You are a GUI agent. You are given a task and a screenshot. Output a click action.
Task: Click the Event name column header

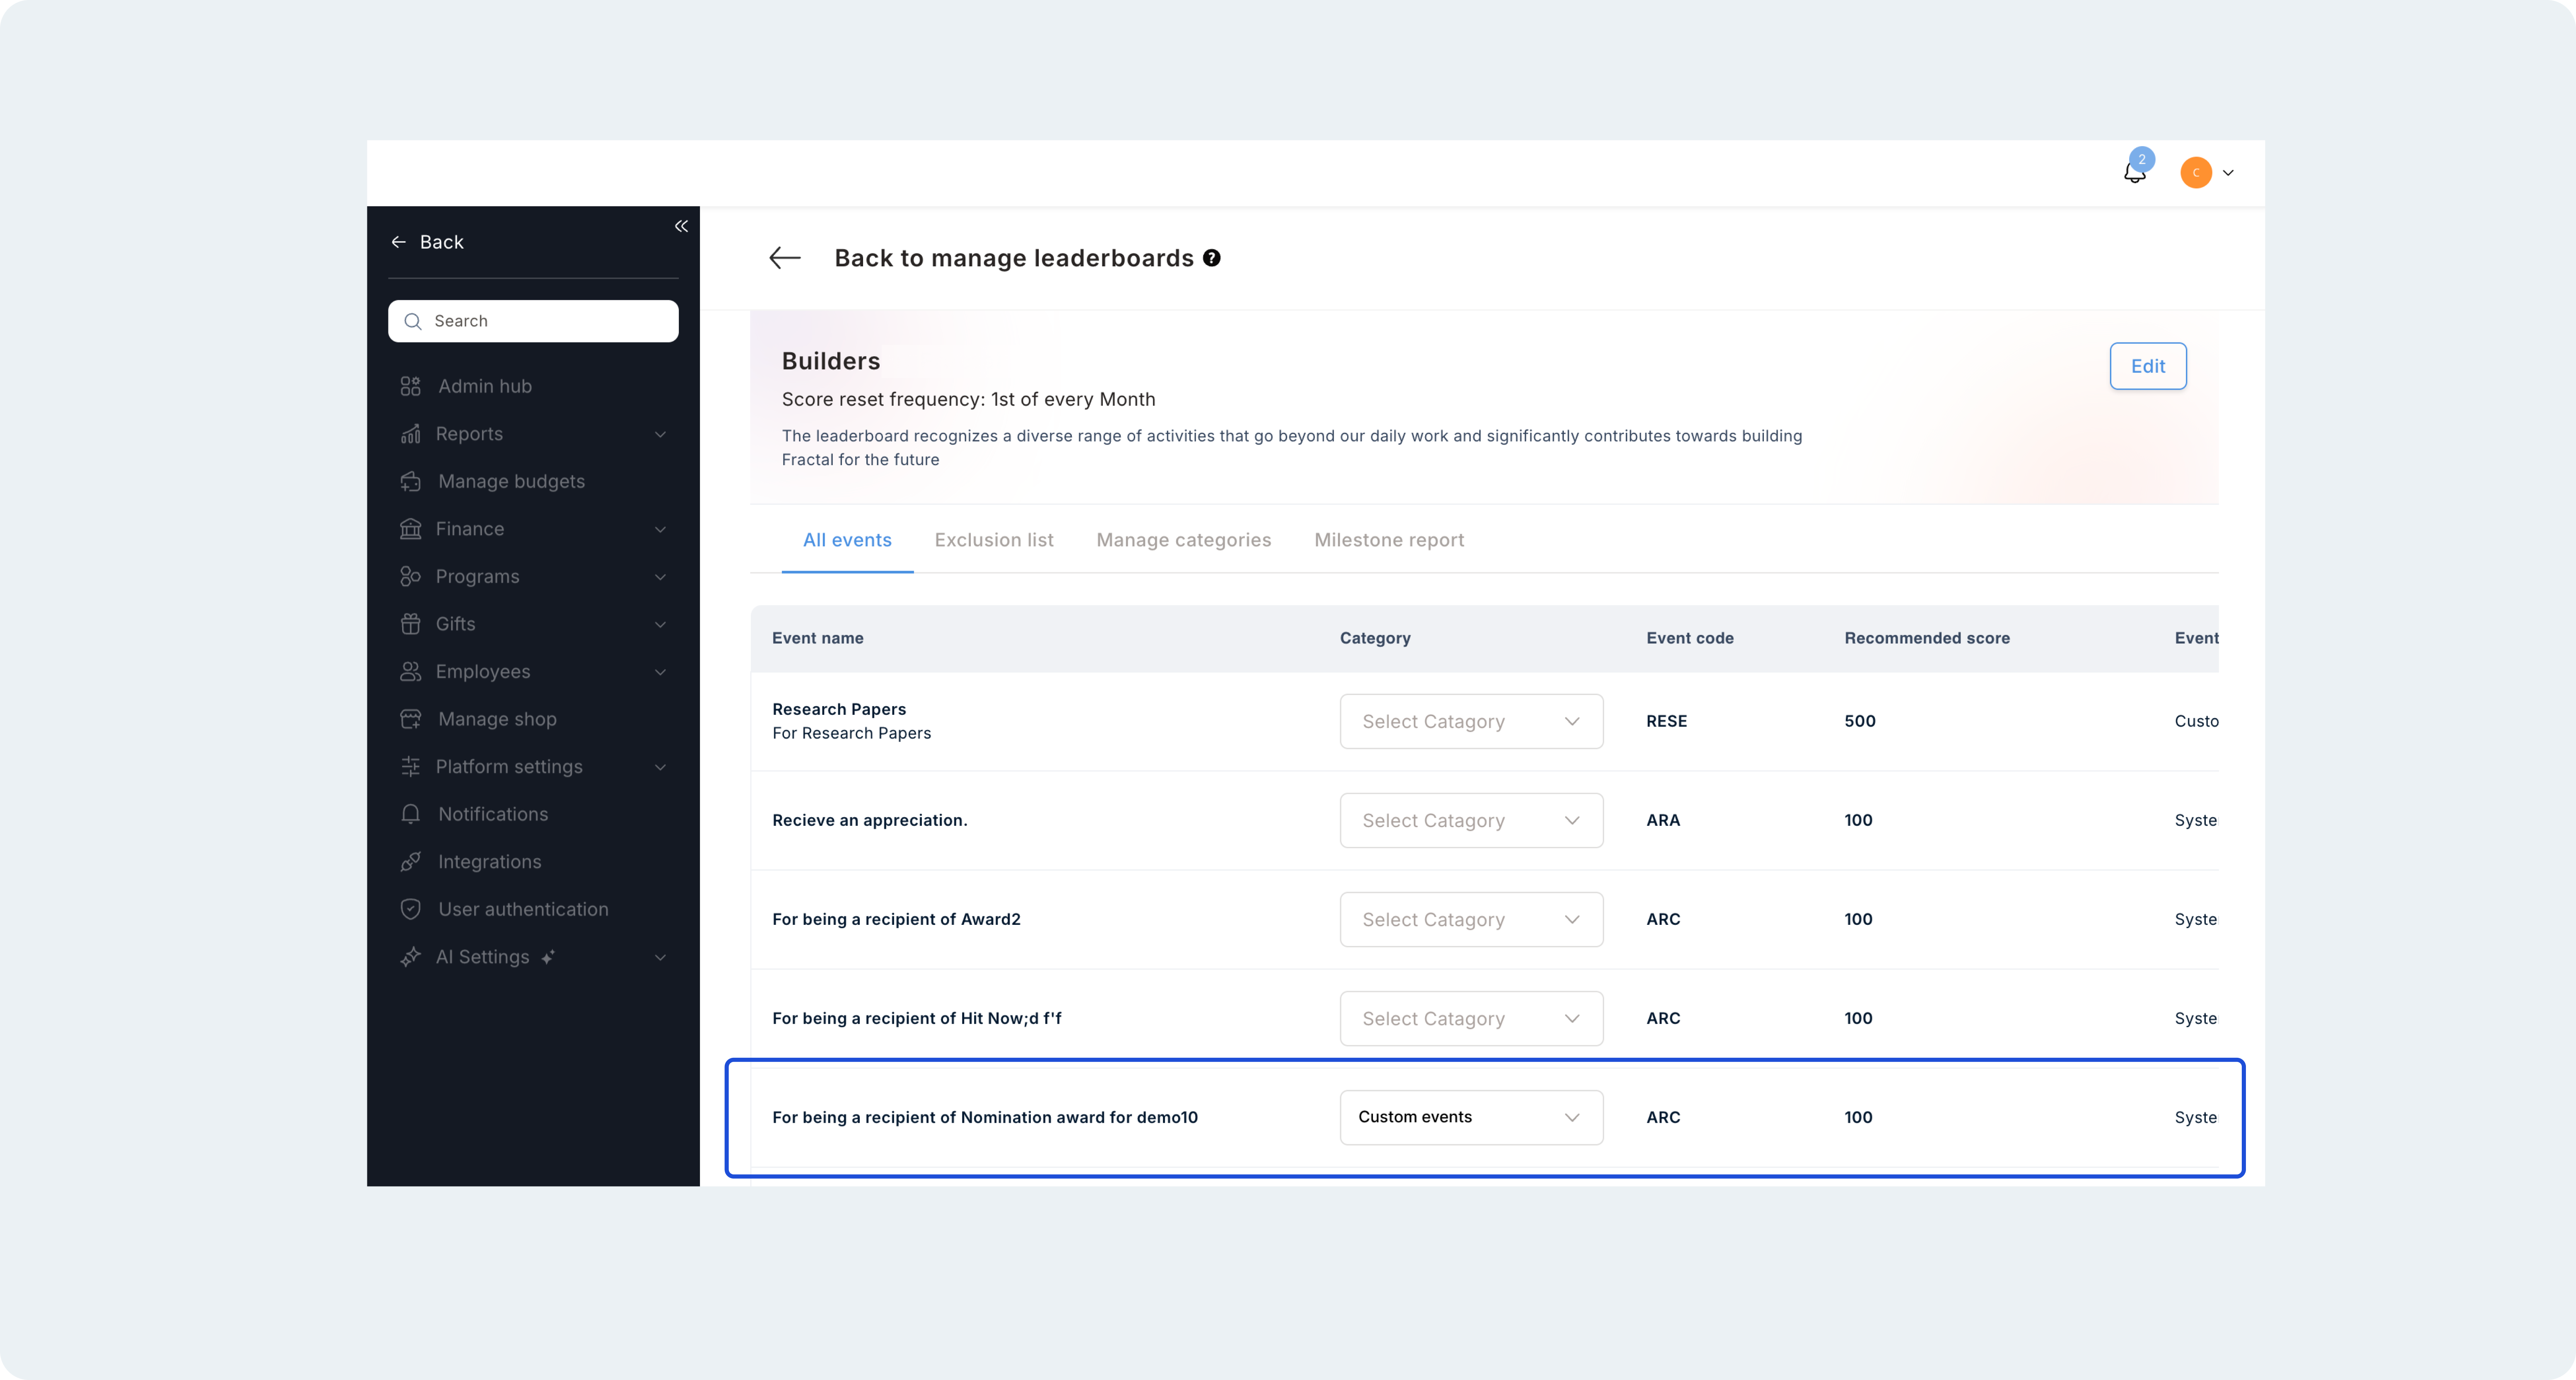coord(817,638)
